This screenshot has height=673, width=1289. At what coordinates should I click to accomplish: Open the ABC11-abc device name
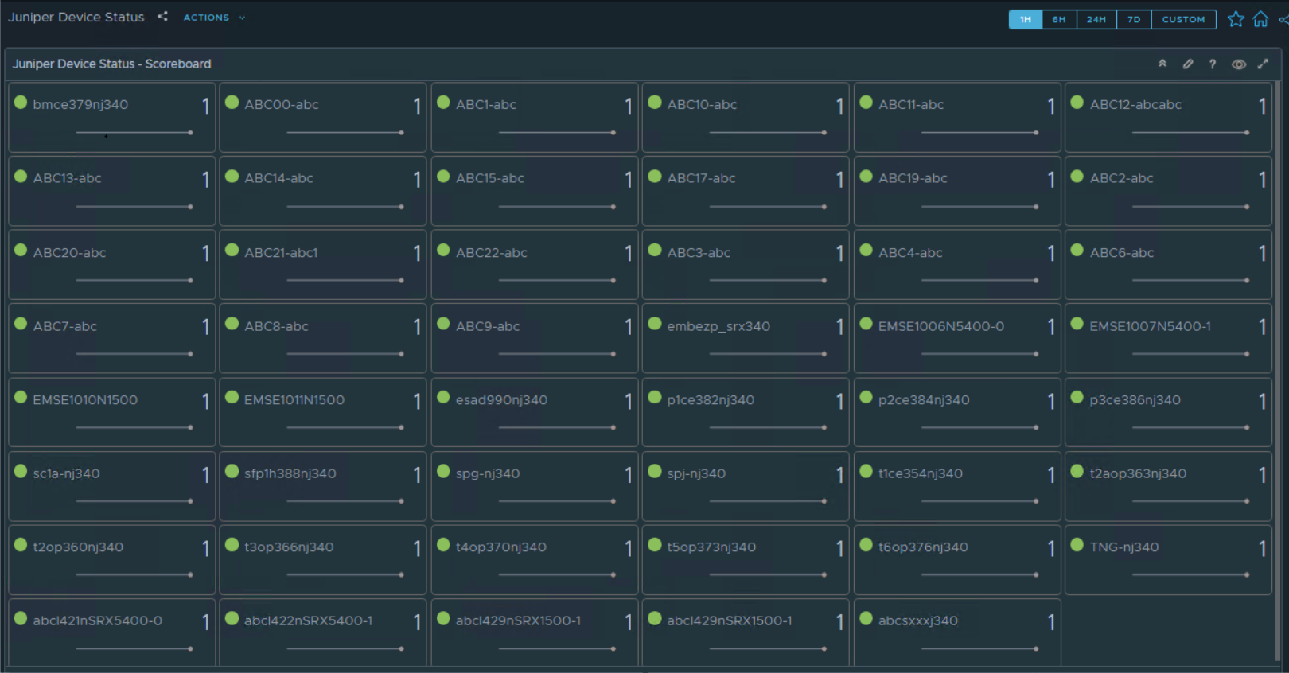coord(911,104)
